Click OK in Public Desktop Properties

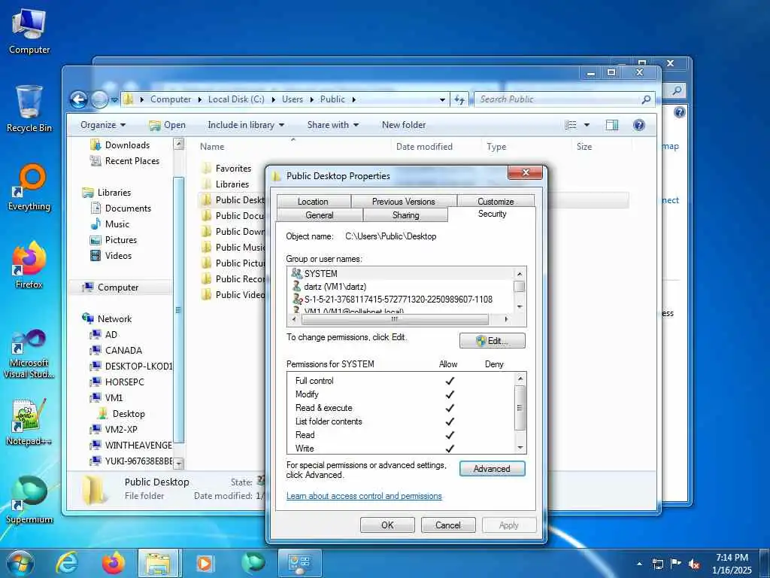pos(387,525)
